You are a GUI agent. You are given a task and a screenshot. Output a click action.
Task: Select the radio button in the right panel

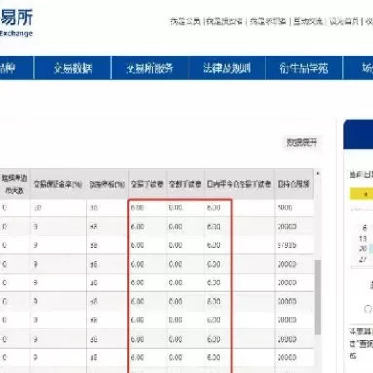coord(368,309)
